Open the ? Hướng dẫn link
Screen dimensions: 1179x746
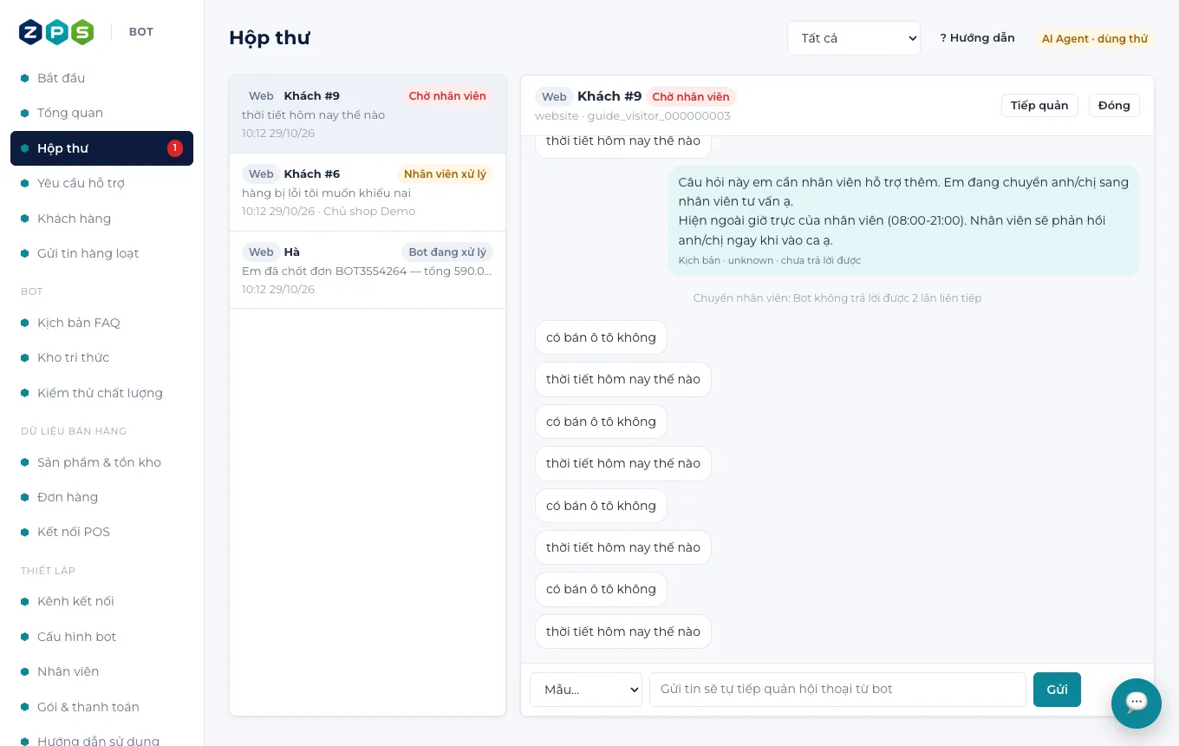(x=977, y=38)
